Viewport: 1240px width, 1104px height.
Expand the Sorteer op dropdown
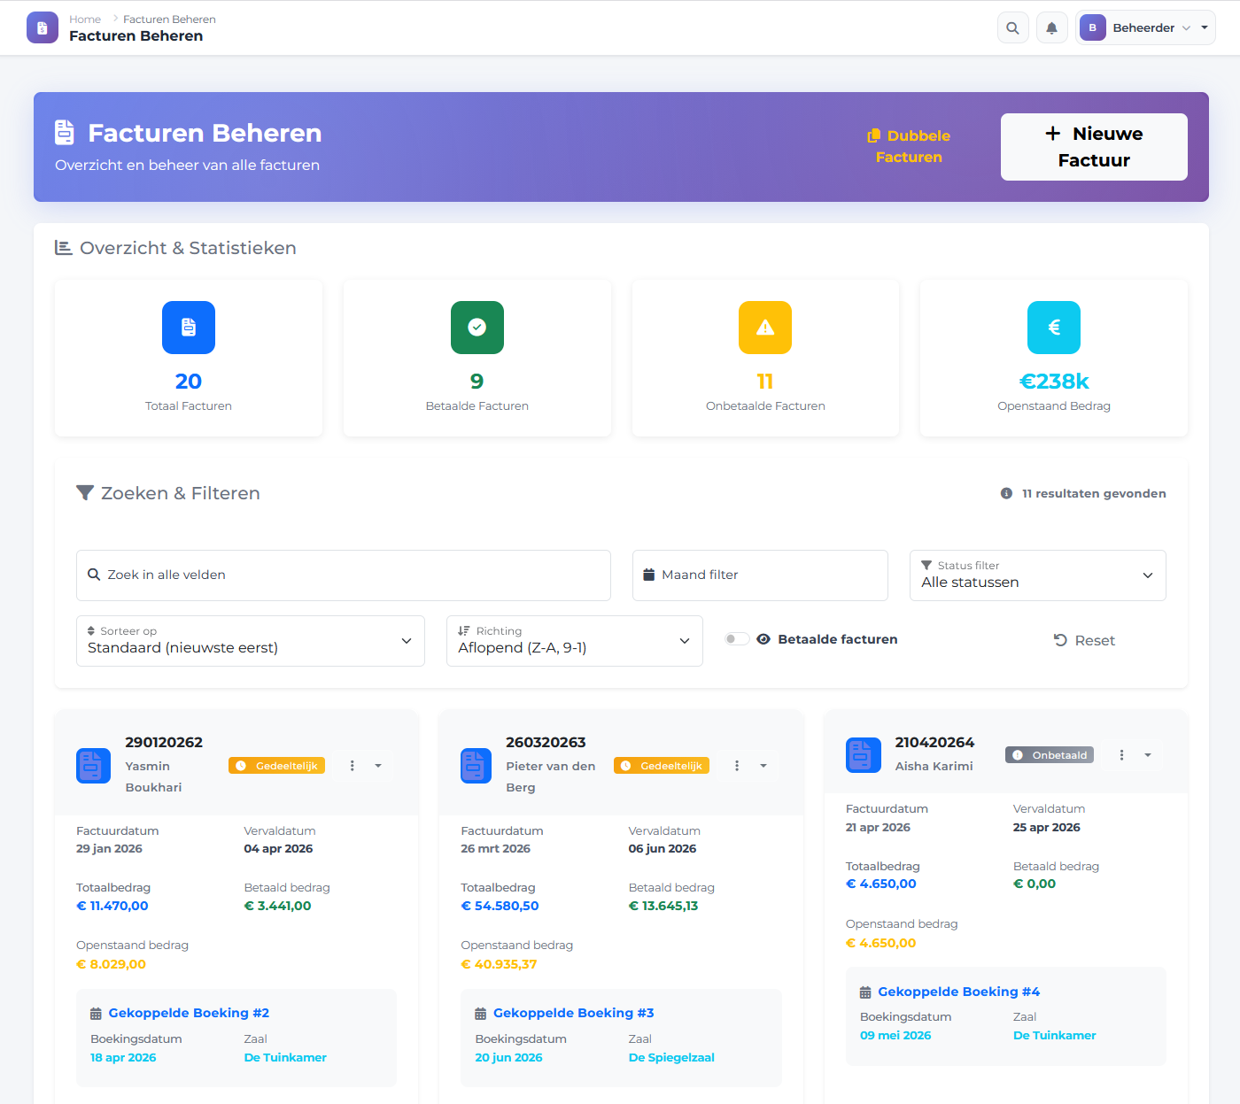(x=250, y=641)
